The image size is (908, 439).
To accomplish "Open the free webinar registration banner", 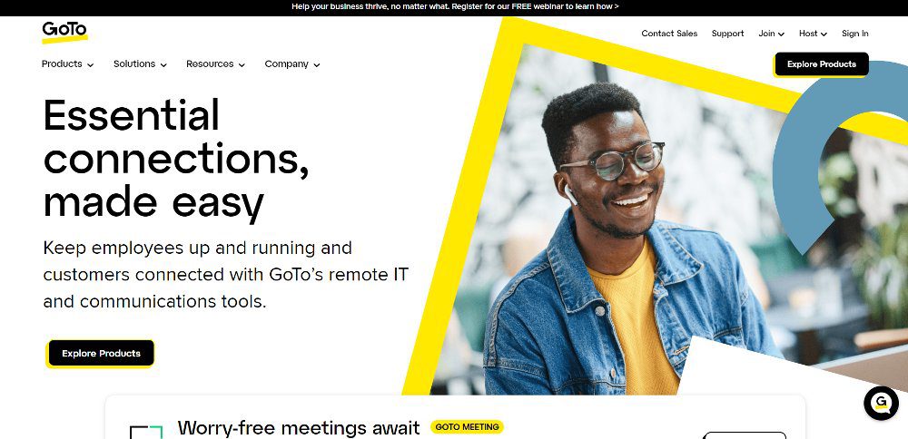I will pyautogui.click(x=455, y=6).
